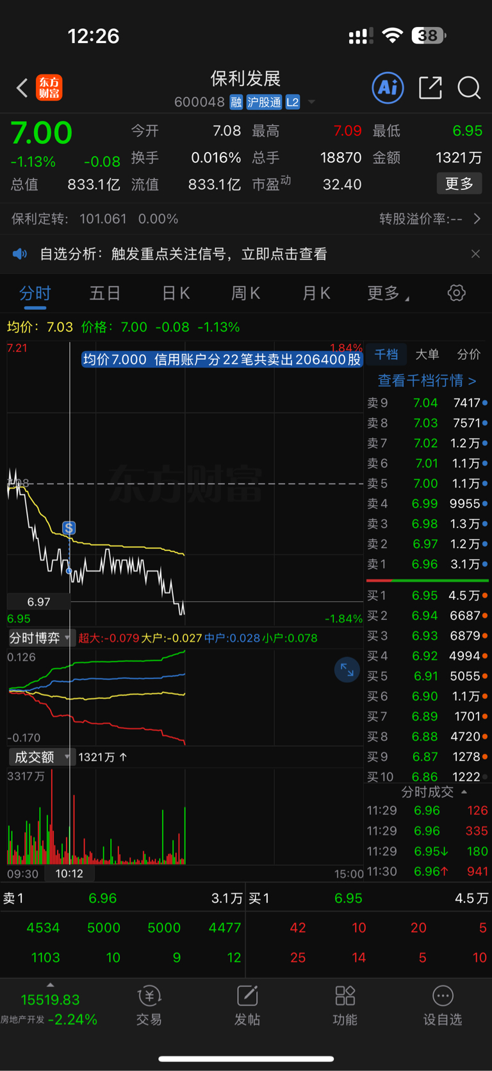Select the 买1 row at 6.95 in order book
Image resolution: width=492 pixels, height=1071 pixels.
click(427, 595)
